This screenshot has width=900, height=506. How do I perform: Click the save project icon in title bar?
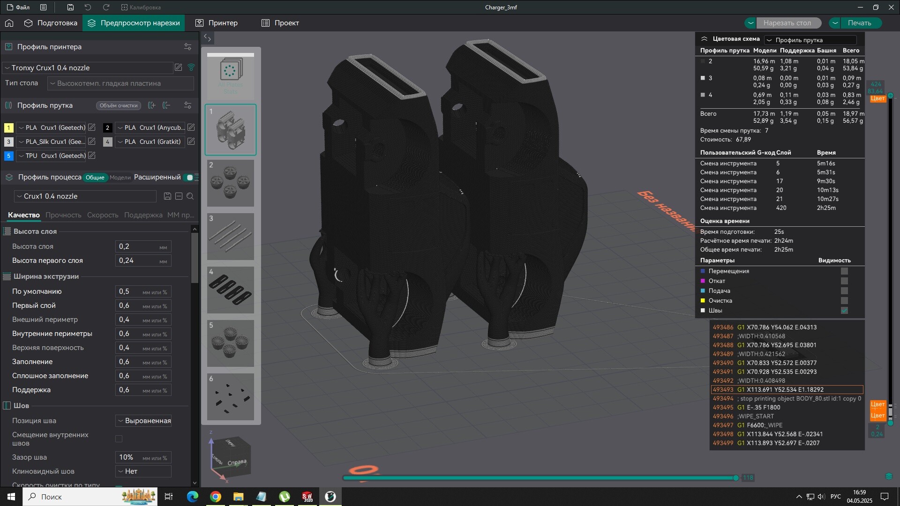70,7
